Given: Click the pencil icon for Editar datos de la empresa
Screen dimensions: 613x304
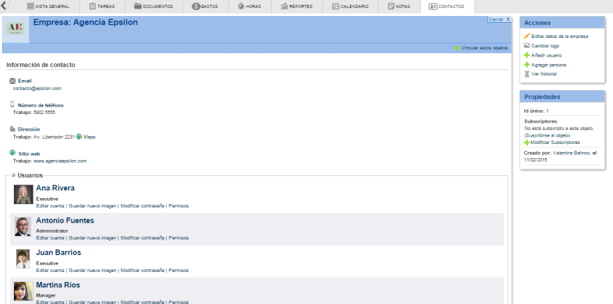Looking at the screenshot, I should 527,36.
